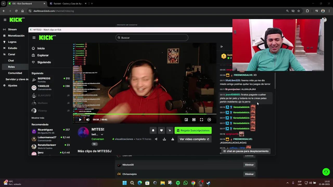Open recommended channel RenatoXavieerr
Viewport: 333px width, 187px height.
point(51,146)
